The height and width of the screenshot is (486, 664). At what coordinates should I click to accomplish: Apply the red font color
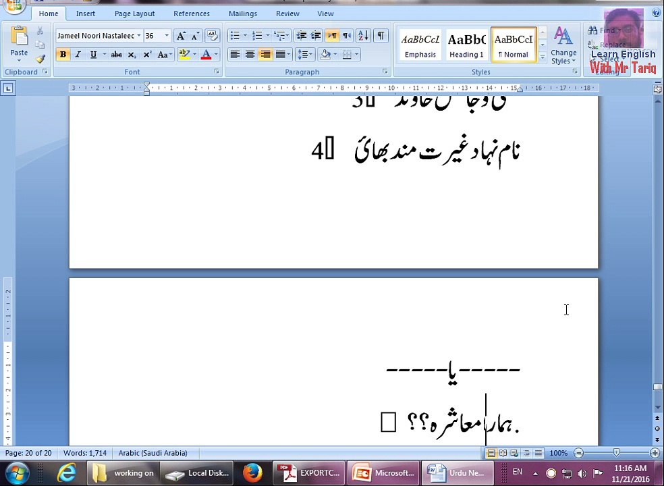206,55
